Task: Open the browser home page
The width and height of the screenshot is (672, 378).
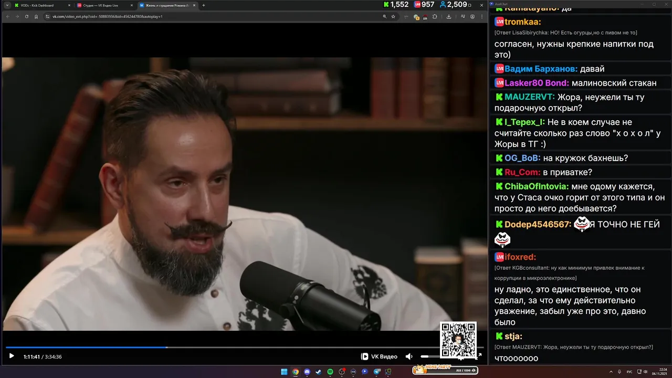Action: [x=36, y=16]
